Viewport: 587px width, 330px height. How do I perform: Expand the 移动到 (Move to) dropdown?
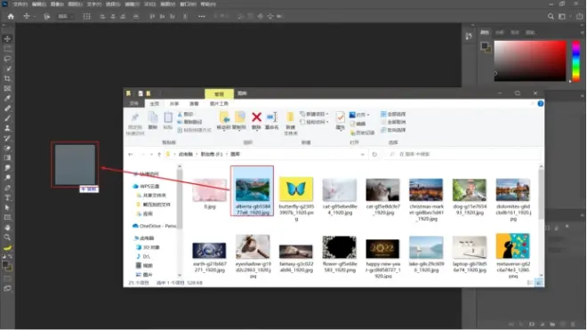click(x=224, y=131)
